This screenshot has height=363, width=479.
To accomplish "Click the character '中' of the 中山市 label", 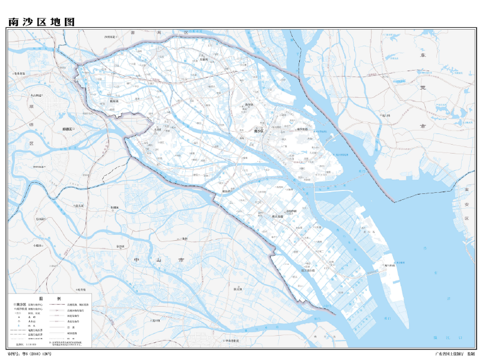I will coord(137,260).
